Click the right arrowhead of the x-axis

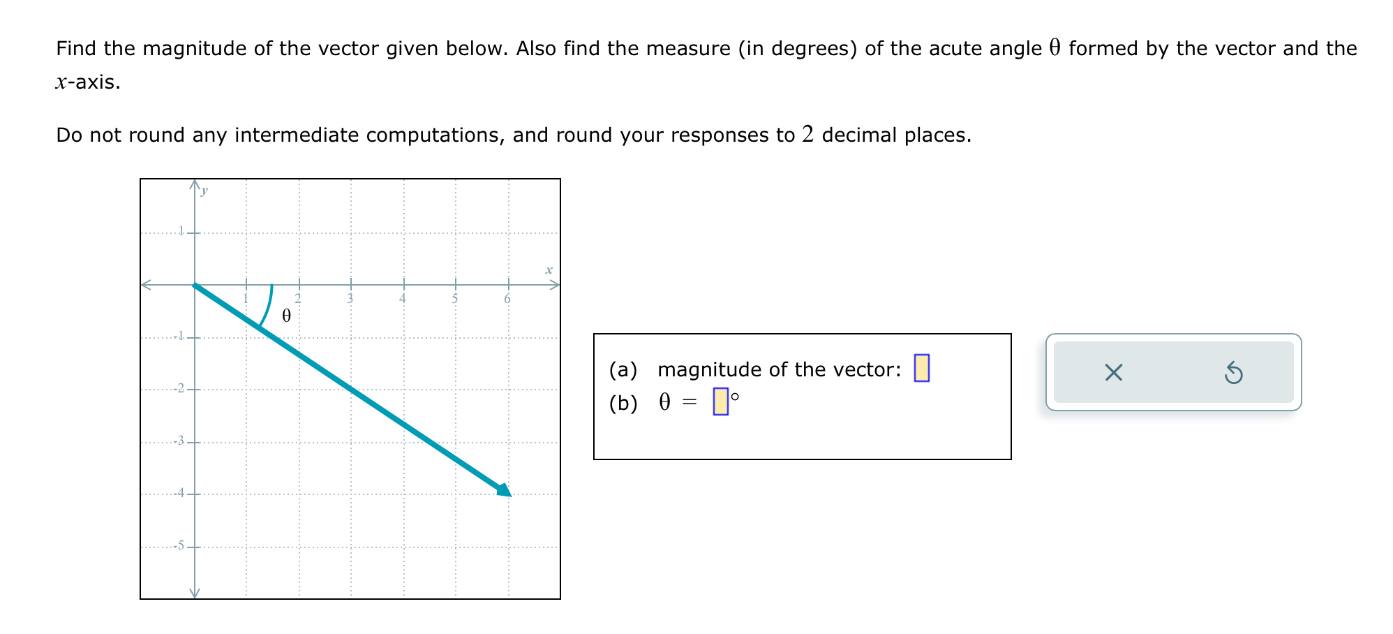553,283
